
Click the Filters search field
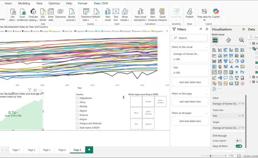(190, 38)
